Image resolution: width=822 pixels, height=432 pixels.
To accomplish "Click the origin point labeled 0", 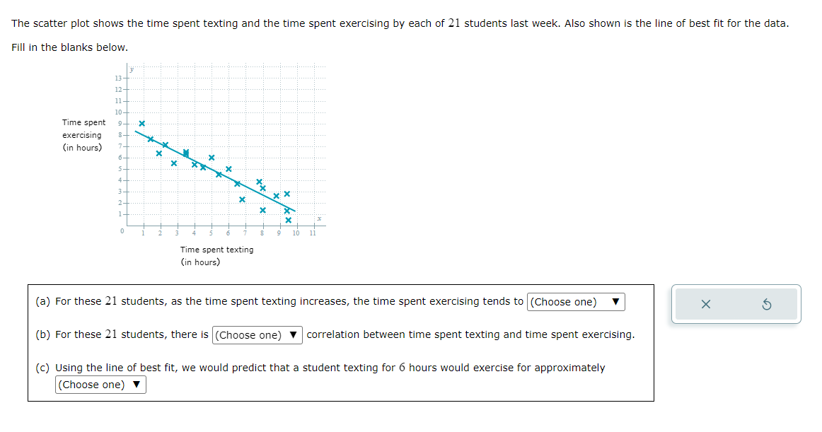I will coord(122,229).
